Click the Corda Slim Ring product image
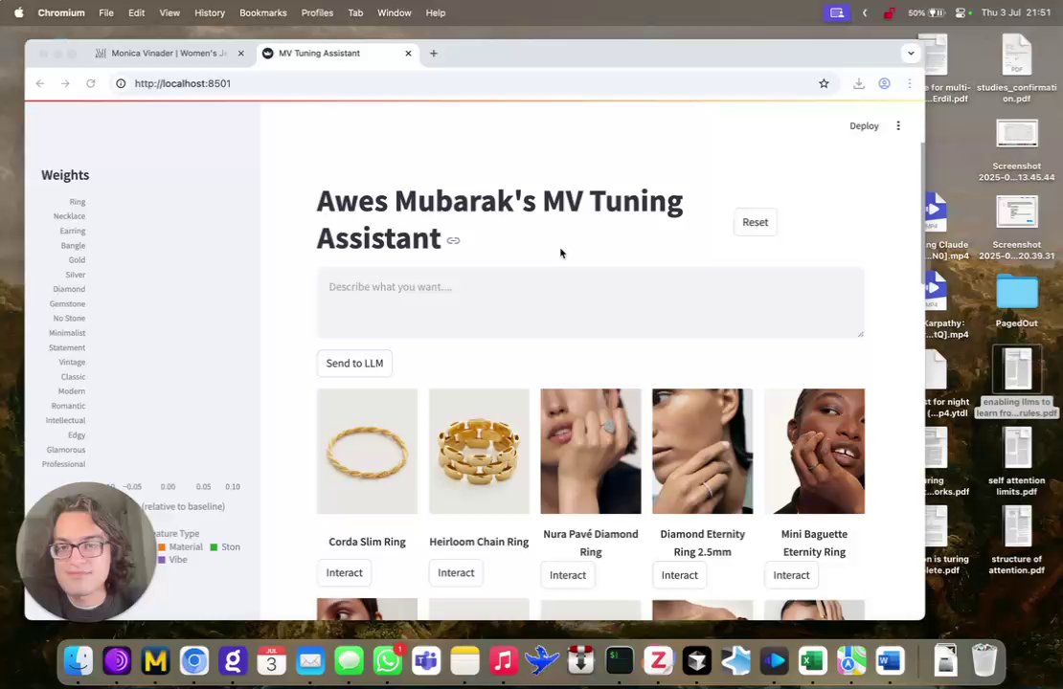The height and width of the screenshot is (689, 1063). tap(367, 452)
